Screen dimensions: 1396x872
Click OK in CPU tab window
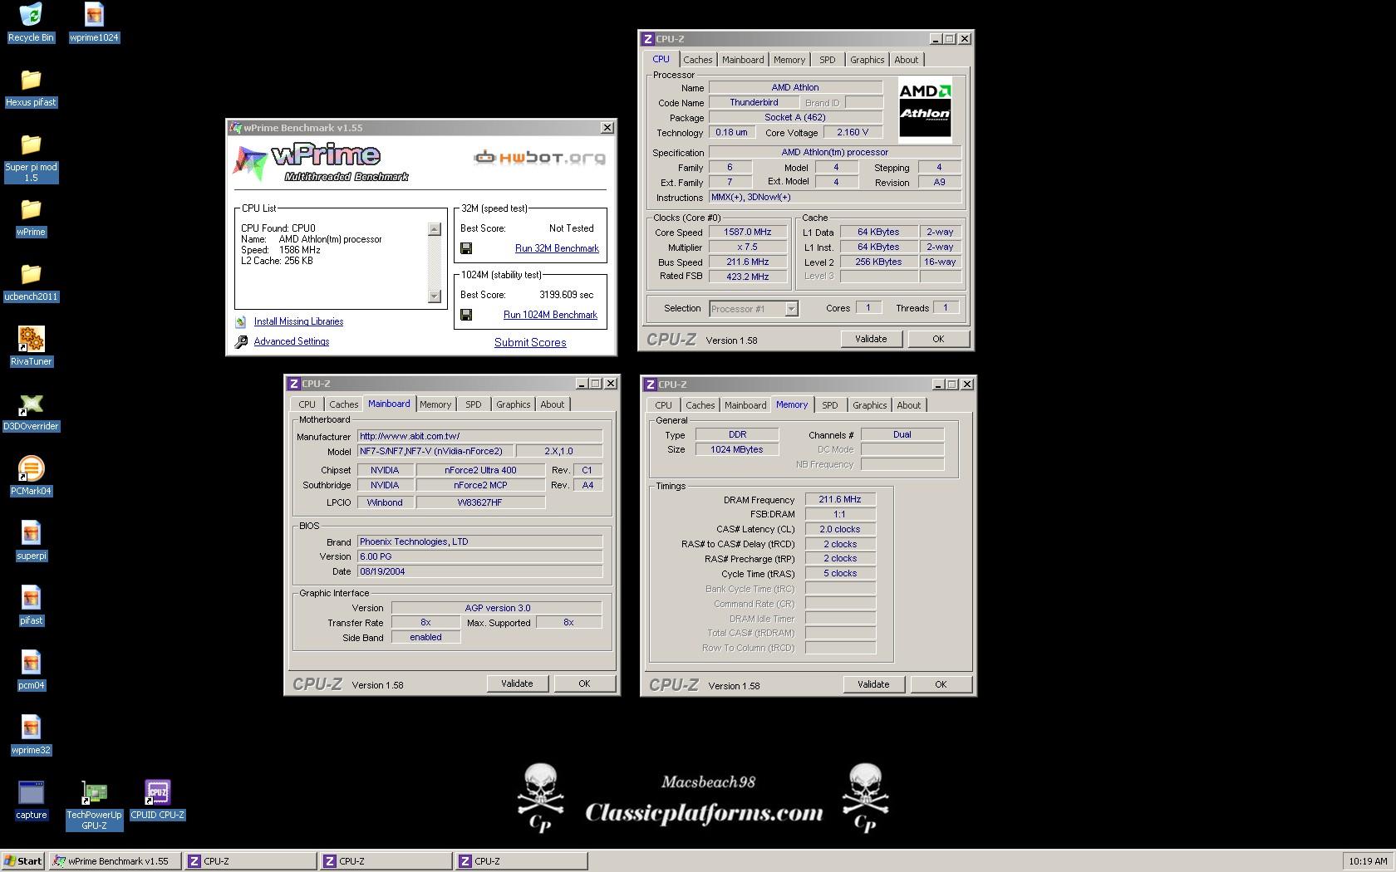(938, 339)
